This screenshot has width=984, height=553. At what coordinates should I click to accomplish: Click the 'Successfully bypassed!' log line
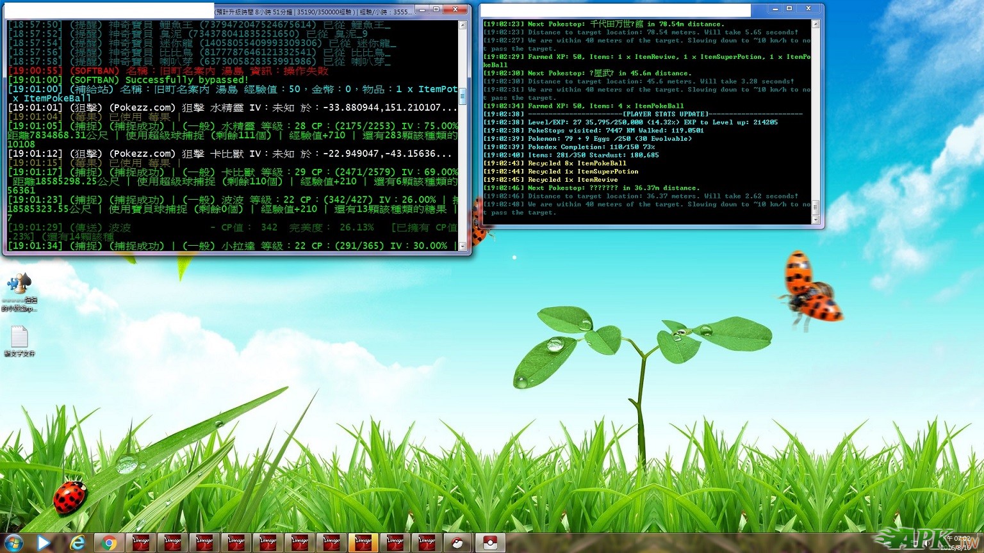coord(128,80)
